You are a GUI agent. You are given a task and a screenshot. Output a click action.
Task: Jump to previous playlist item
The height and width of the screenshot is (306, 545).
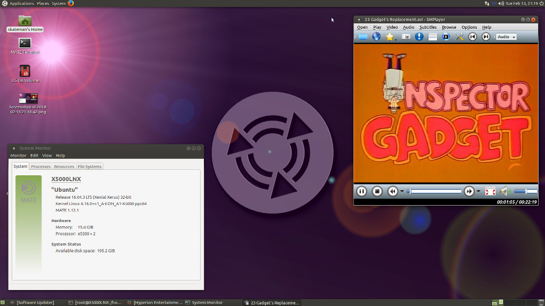point(473,37)
